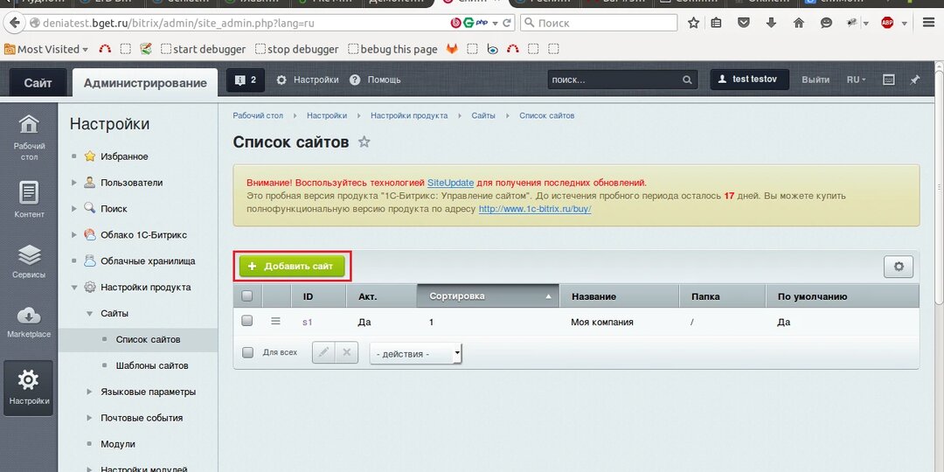This screenshot has width=944, height=472.
Task: Open the Контент sidebar section
Action: (29, 199)
